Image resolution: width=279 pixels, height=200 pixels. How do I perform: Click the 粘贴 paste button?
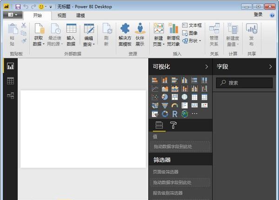pyautogui.click(x=13, y=35)
